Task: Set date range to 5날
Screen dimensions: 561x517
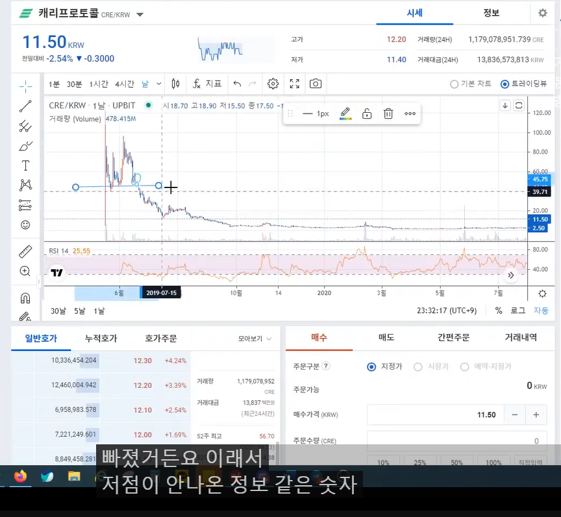Action: click(x=80, y=311)
